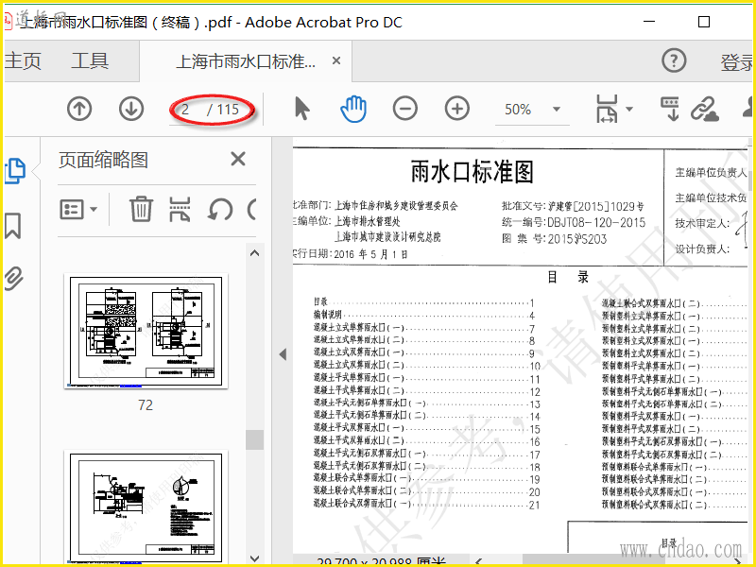Select the thumbnail below page 72

pos(146,507)
